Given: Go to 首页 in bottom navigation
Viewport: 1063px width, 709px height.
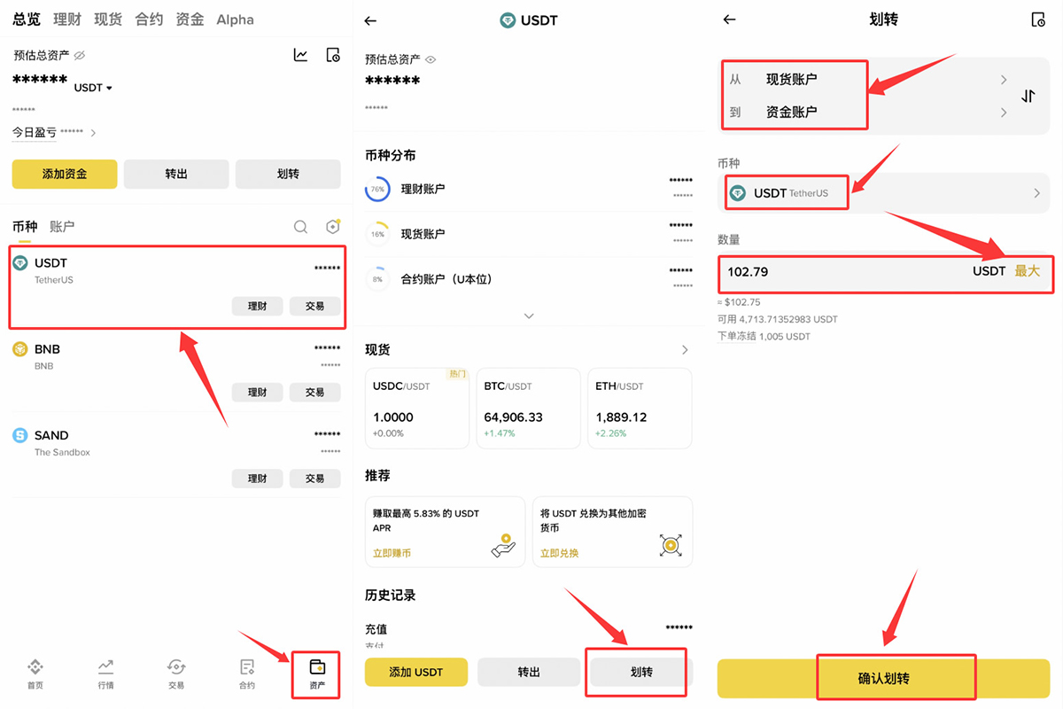Looking at the screenshot, I should point(35,674).
